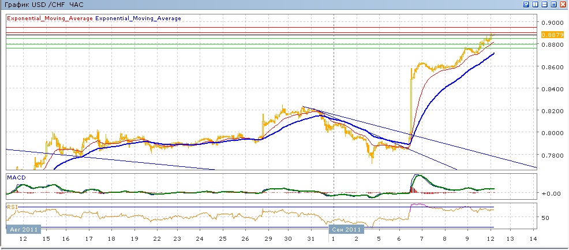Click the MACD indicator label

point(15,177)
